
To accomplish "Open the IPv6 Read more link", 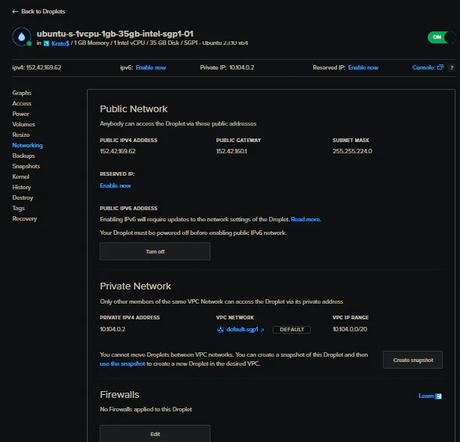I will click(x=306, y=219).
